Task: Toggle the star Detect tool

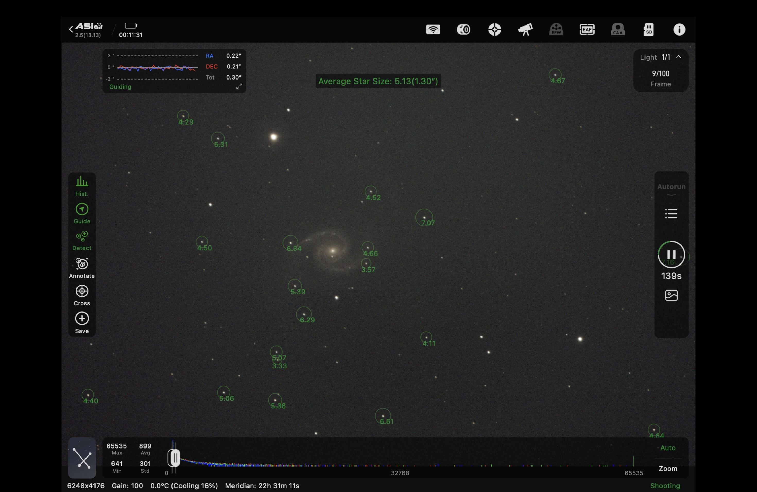Action: point(82,241)
